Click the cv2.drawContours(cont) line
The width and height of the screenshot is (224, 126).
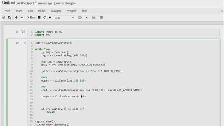63,96
